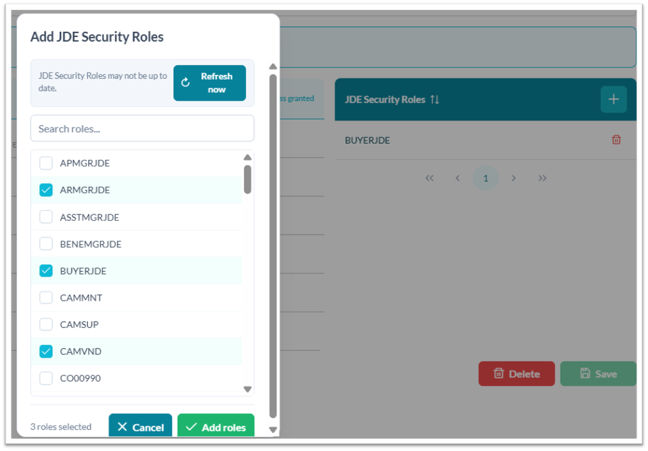Screen dimensions: 648x451
Task: Click the APMGRJDE role label
Action: coord(85,163)
